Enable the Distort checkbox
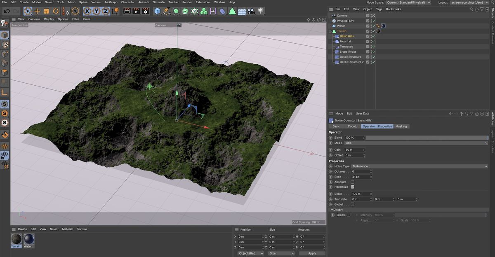 [349, 215]
